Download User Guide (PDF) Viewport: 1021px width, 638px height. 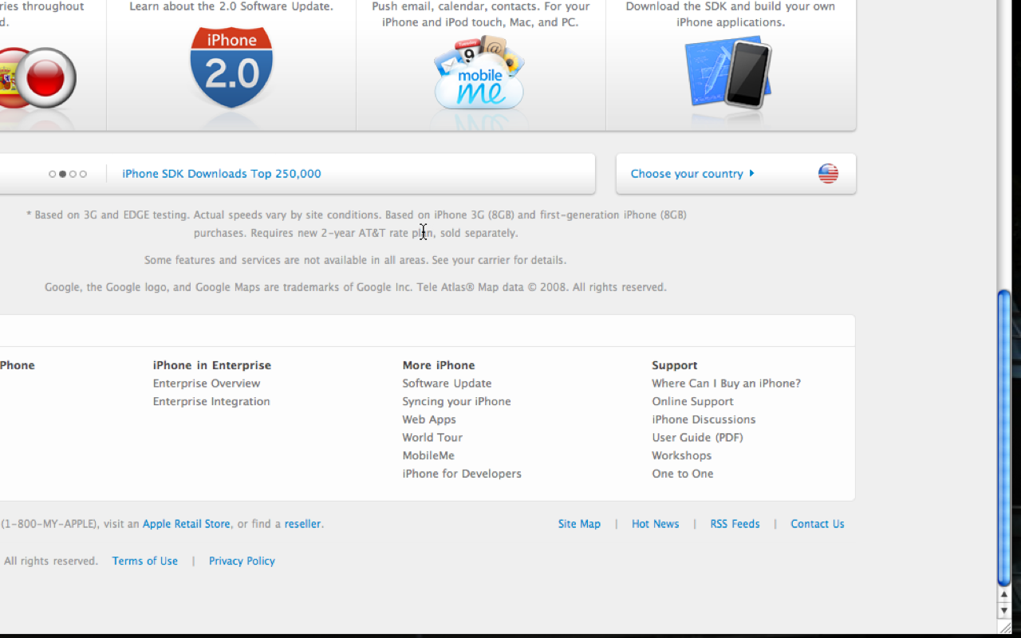[697, 438]
